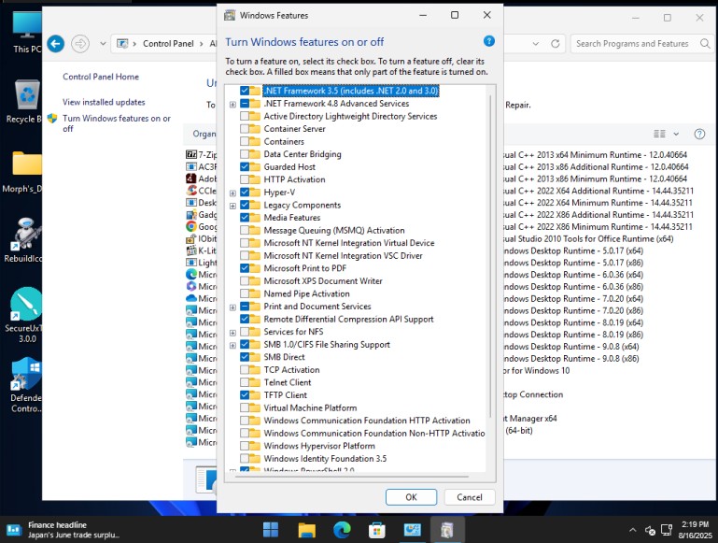718x543 pixels.
Task: Select the SecureUxTheme 3.0.0 desktop shortcut
Action: (x=25, y=315)
